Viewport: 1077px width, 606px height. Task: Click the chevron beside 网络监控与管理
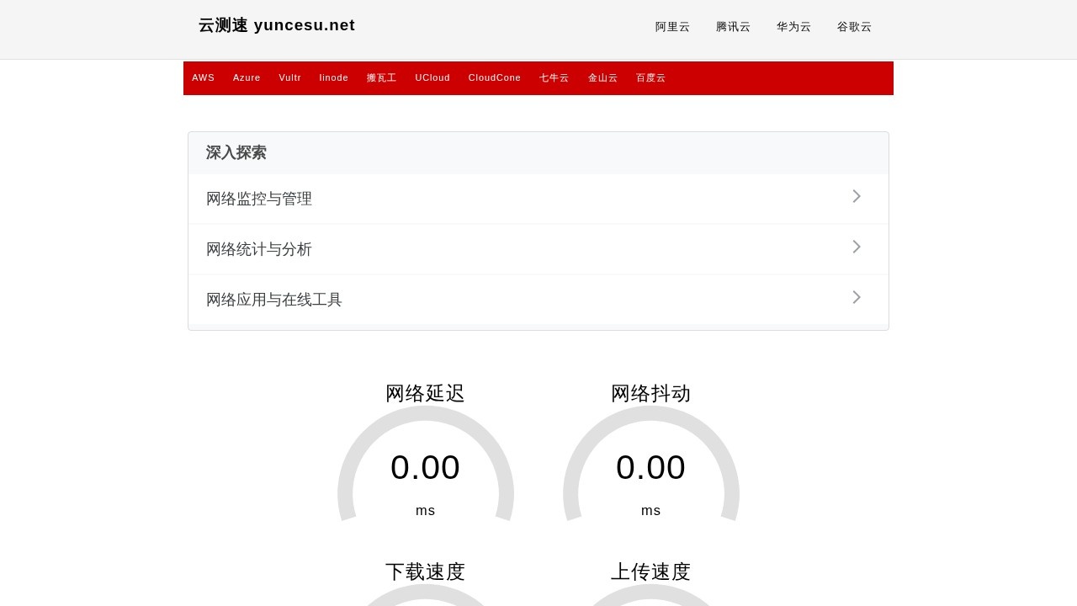pyautogui.click(x=857, y=196)
